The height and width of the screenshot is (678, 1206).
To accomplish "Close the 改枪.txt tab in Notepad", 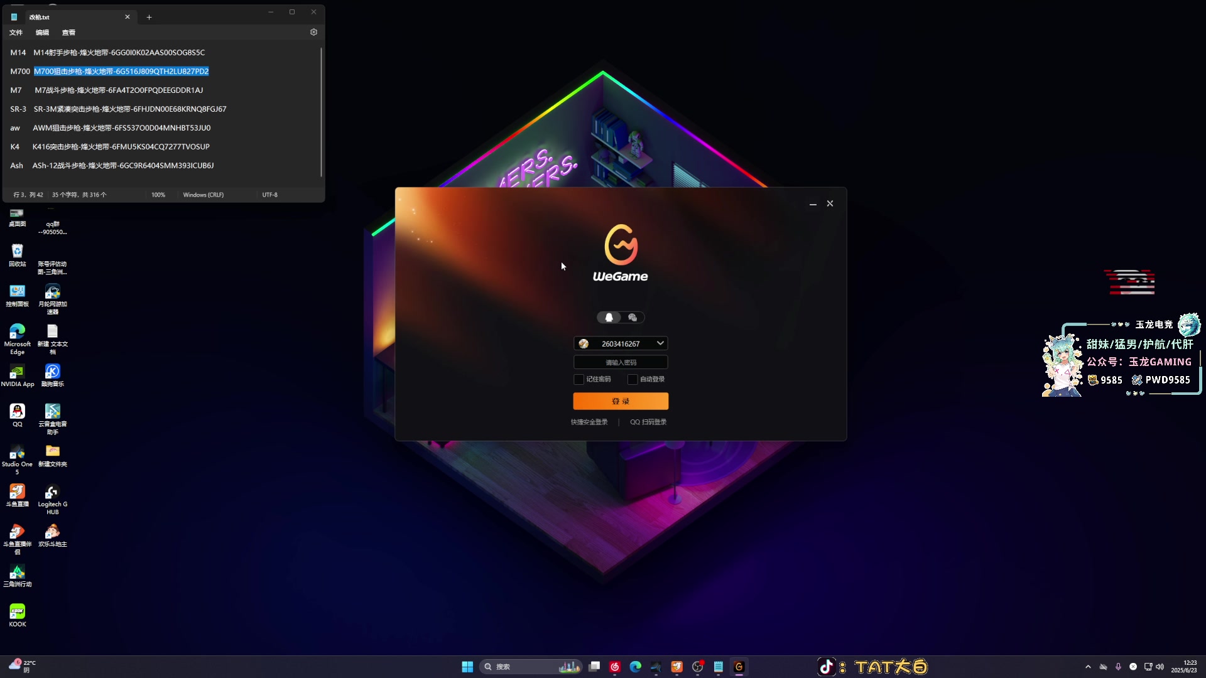I will pyautogui.click(x=128, y=17).
